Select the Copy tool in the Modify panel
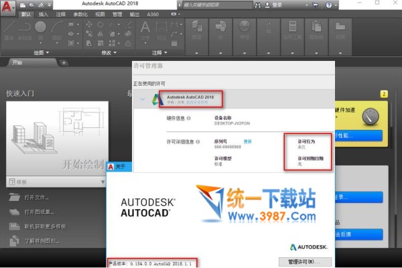The image size is (402, 268). coord(89,33)
